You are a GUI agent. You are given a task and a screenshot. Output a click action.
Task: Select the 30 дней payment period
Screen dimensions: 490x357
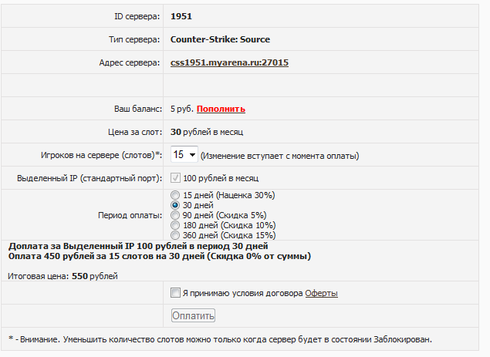click(175, 206)
